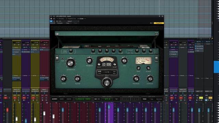
Task: Toggle the BEAT/BPM tempo mode switch
Action: [97, 99]
